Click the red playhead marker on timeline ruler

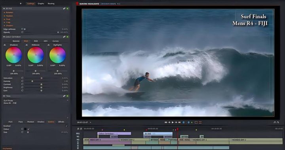point(178,129)
